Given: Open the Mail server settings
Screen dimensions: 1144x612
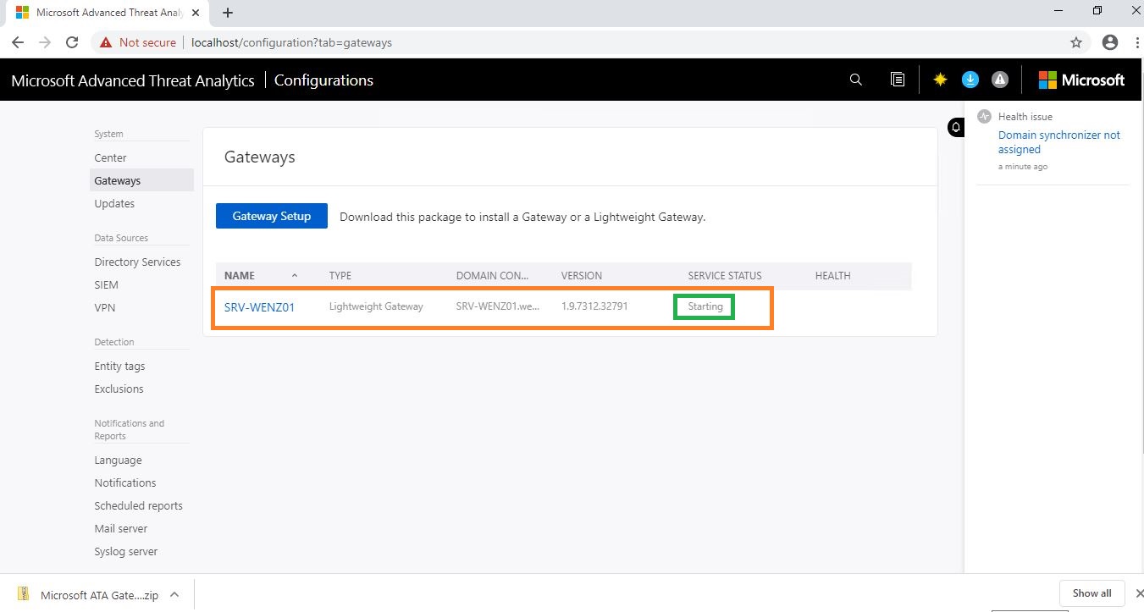Looking at the screenshot, I should point(121,528).
